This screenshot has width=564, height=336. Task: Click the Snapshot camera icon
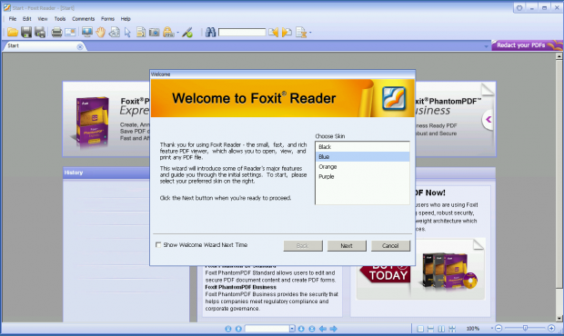coord(155,33)
